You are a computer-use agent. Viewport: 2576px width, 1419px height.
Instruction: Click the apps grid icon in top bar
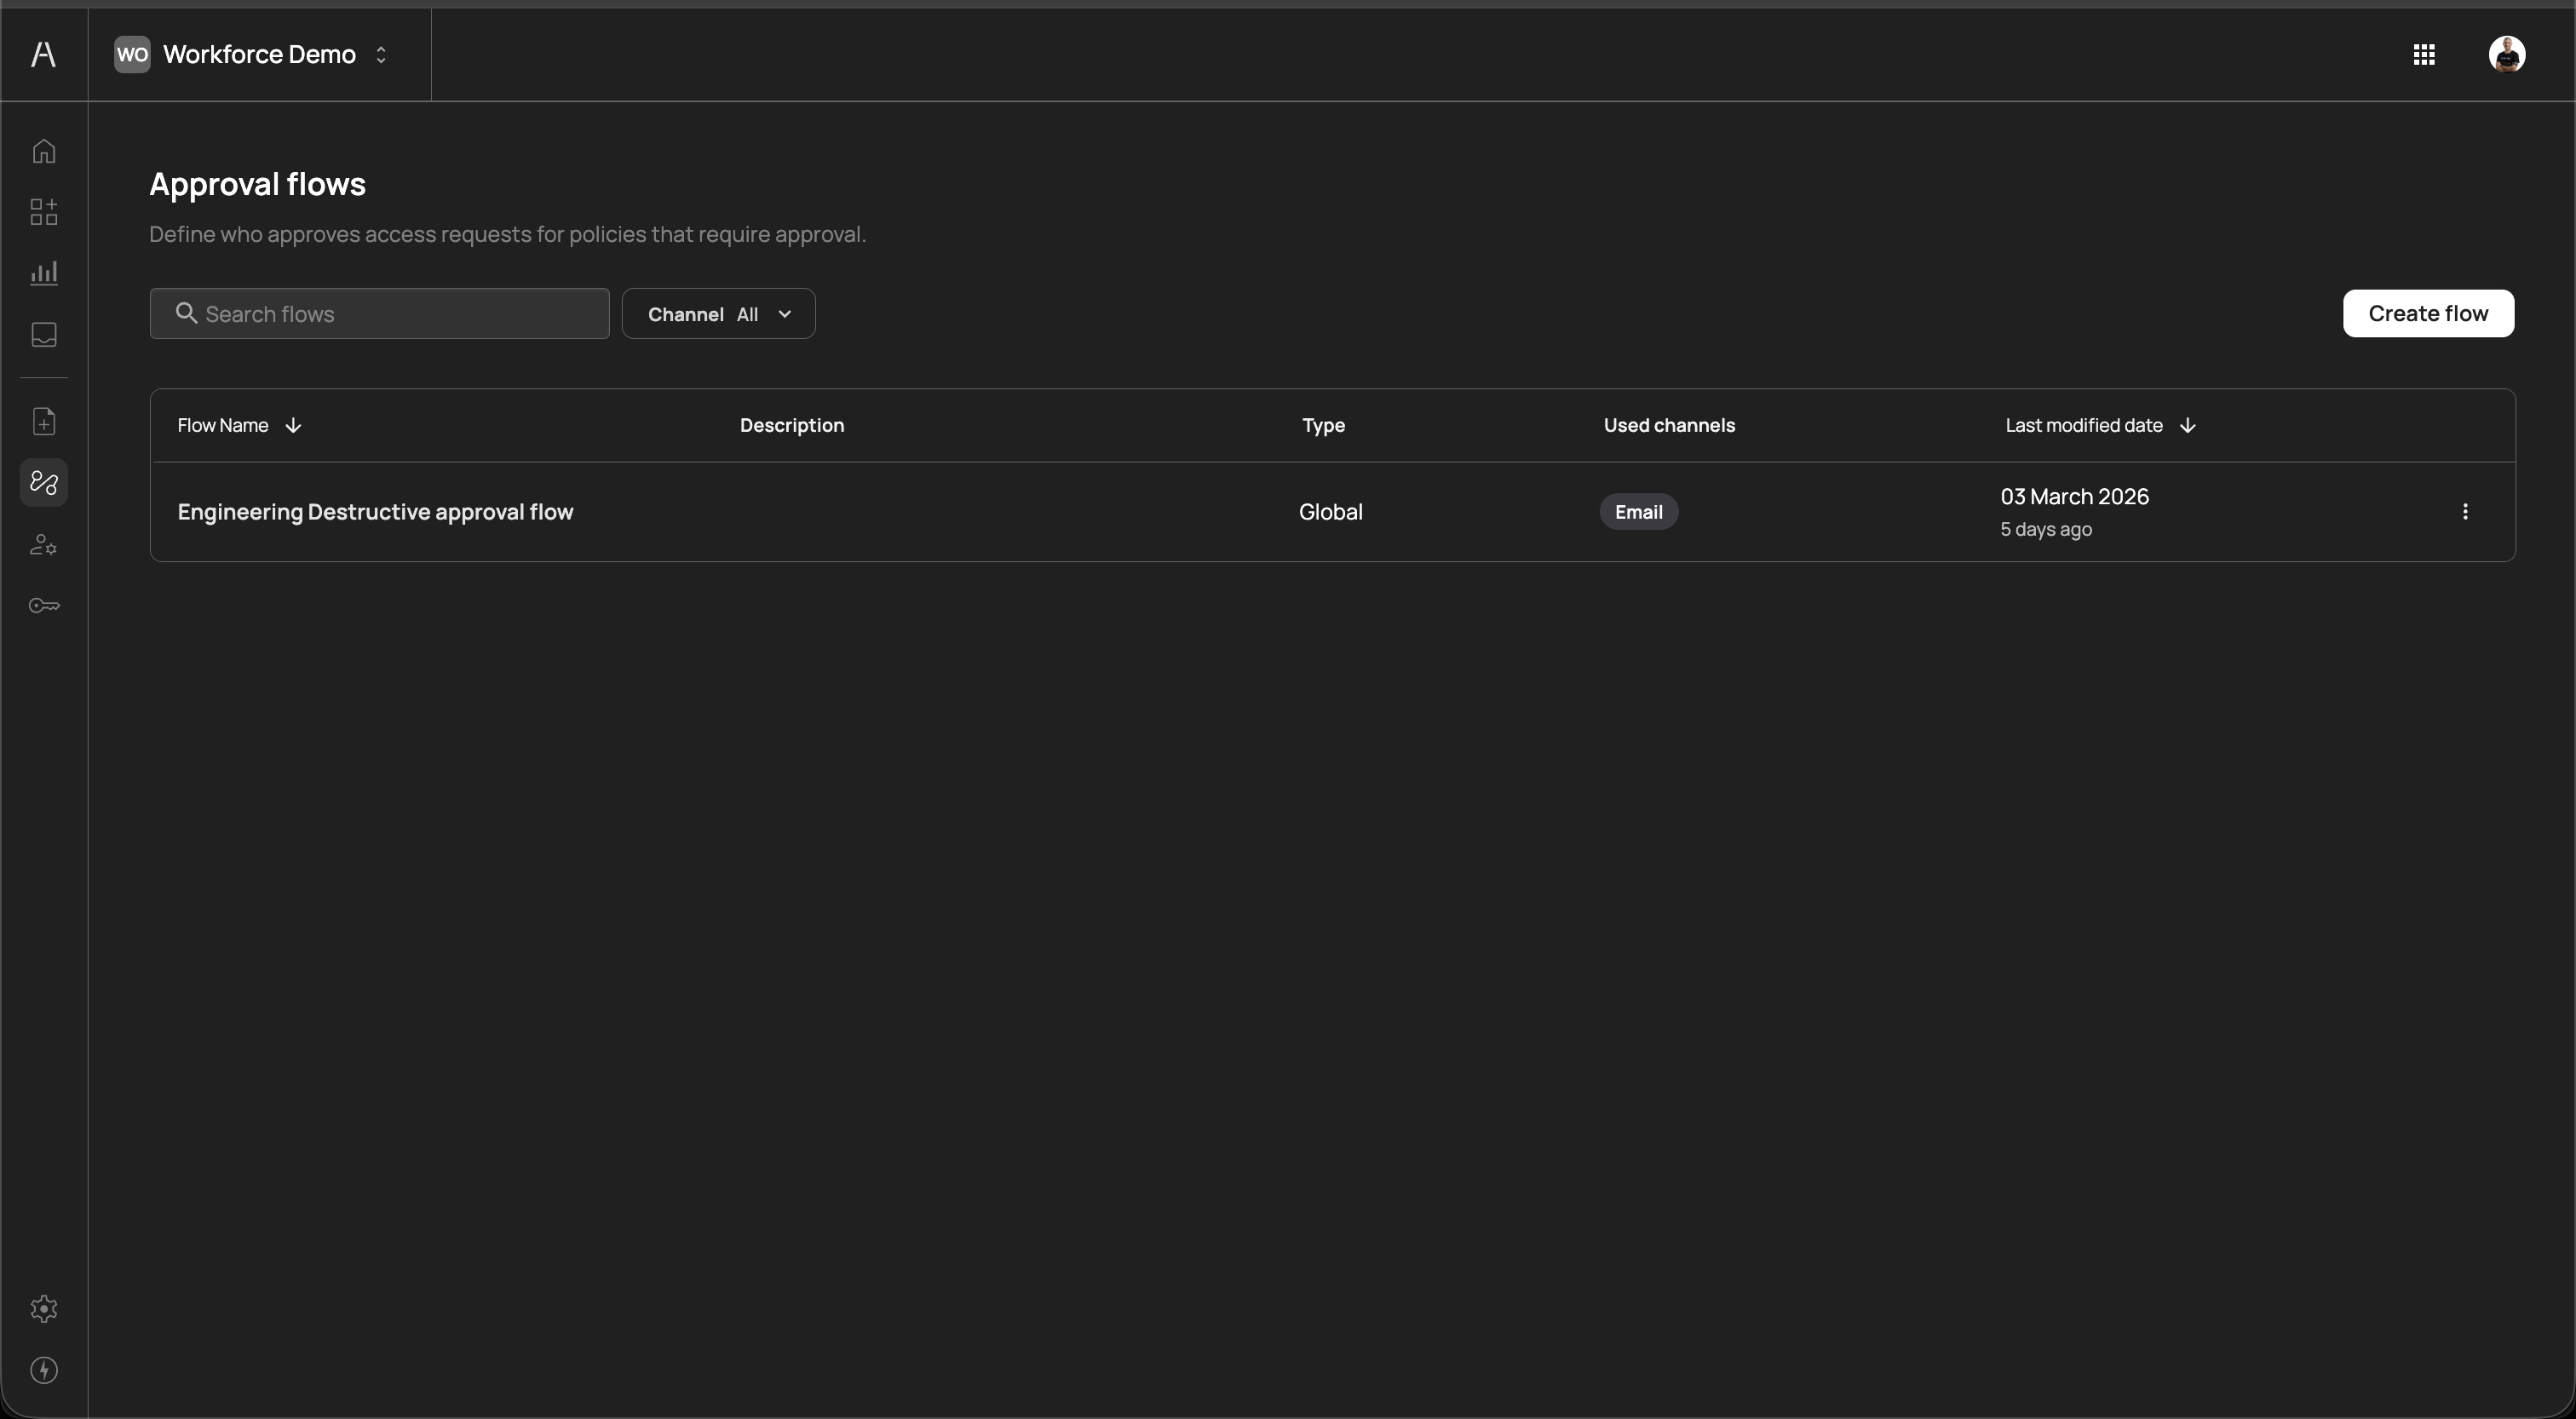pos(2424,54)
